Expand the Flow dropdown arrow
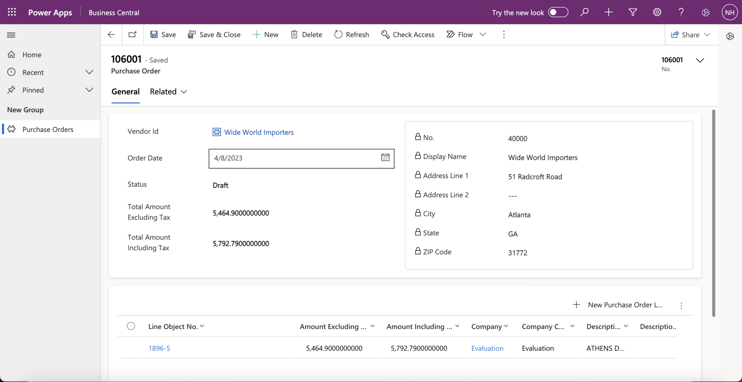The image size is (742, 382). [483, 34]
